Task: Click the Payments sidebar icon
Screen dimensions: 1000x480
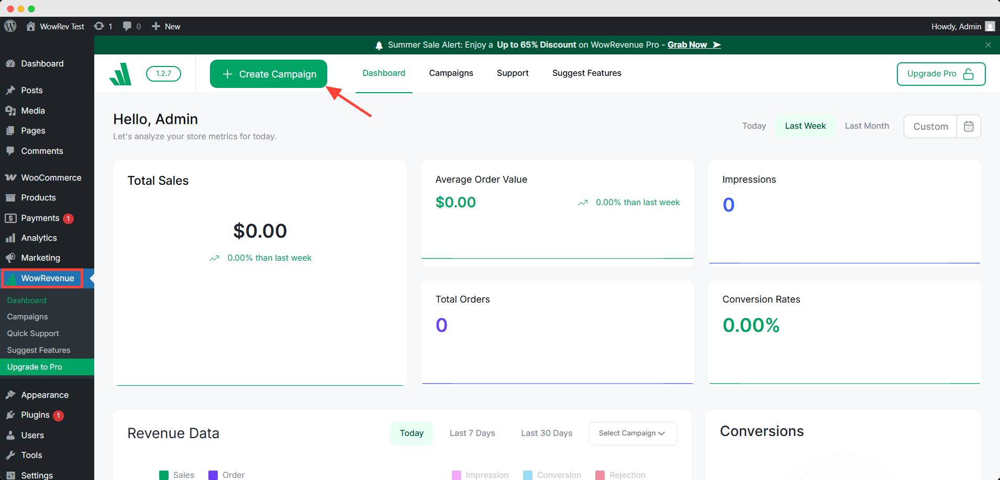Action: pyautogui.click(x=10, y=218)
